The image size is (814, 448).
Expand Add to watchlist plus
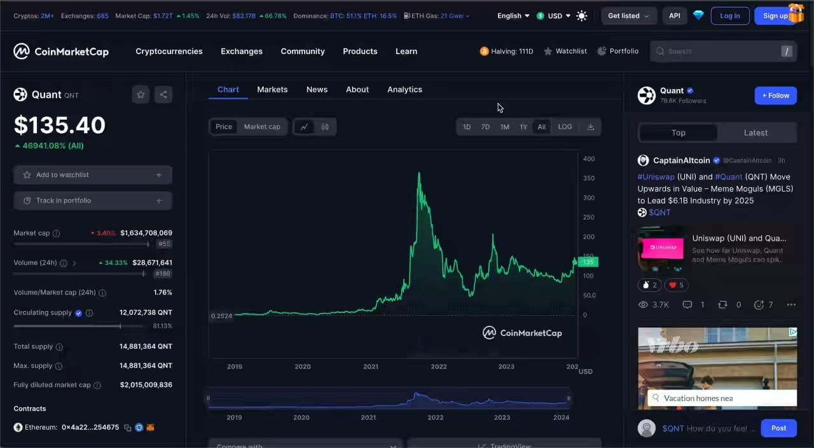point(159,175)
